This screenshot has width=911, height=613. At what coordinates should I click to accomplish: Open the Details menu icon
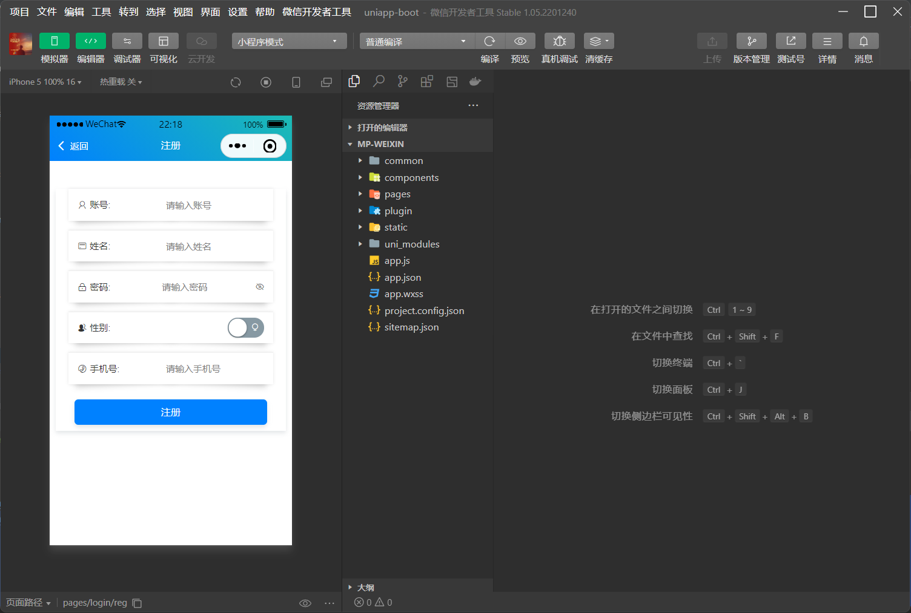[827, 41]
